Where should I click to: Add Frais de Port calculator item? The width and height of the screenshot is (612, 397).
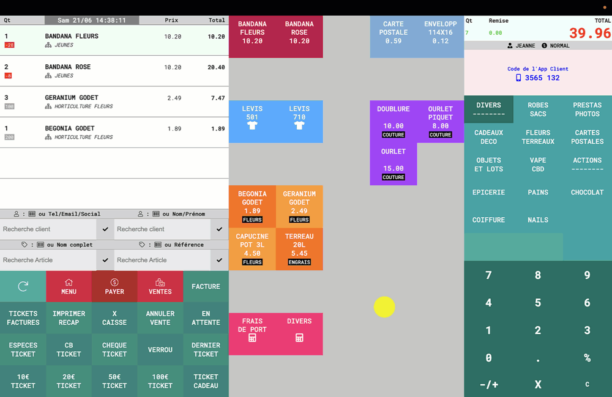(x=252, y=334)
